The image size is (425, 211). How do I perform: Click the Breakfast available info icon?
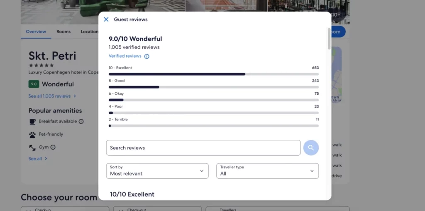coord(81,122)
